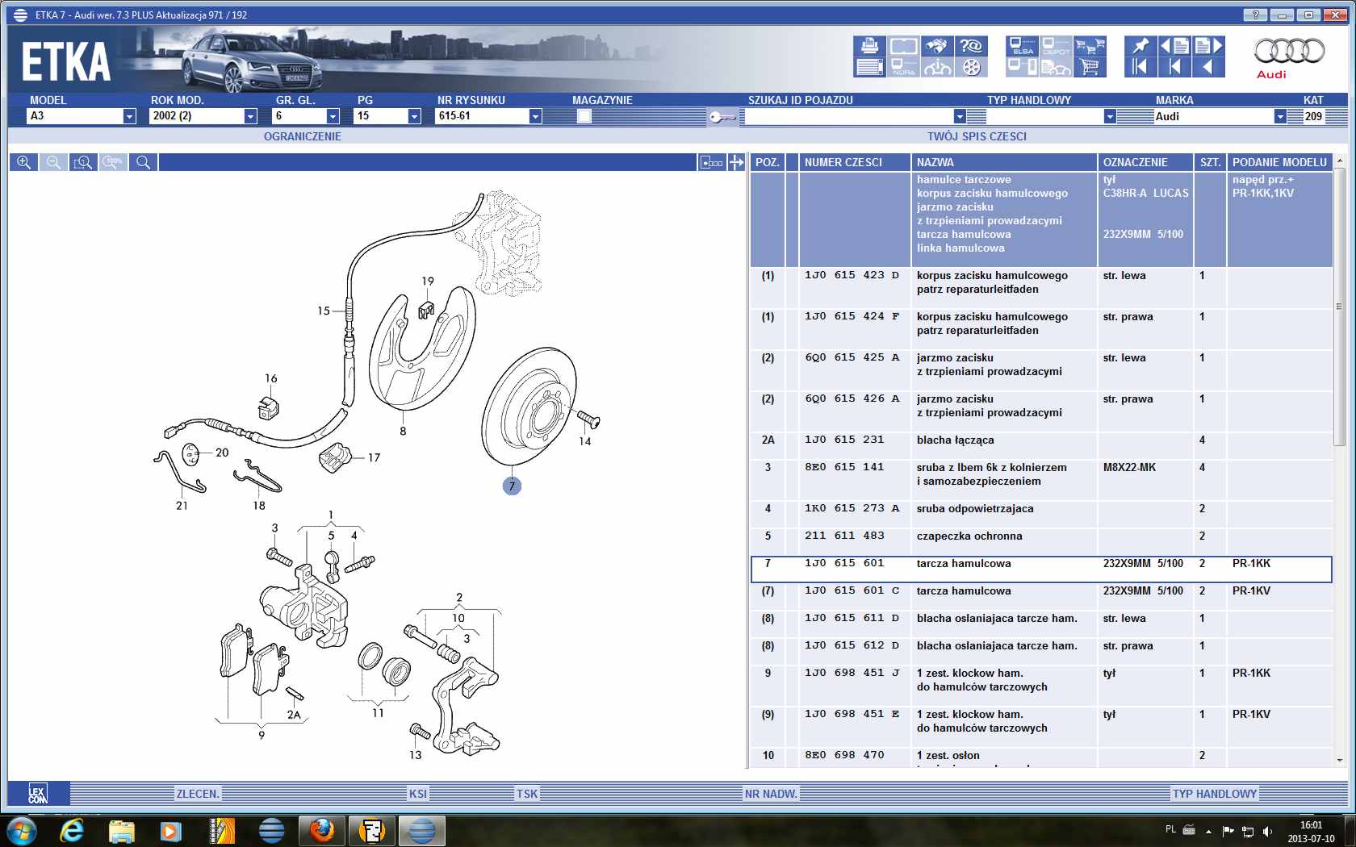This screenshot has height=847, width=1356.
Task: Sort by NUMER CZESCI column header
Action: tap(855, 162)
